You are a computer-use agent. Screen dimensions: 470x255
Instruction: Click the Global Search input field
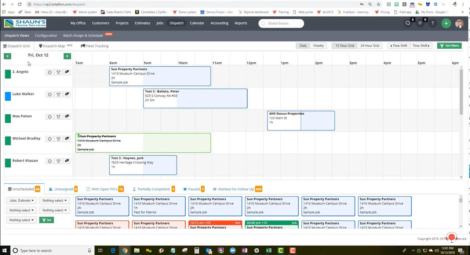pyautogui.click(x=281, y=23)
